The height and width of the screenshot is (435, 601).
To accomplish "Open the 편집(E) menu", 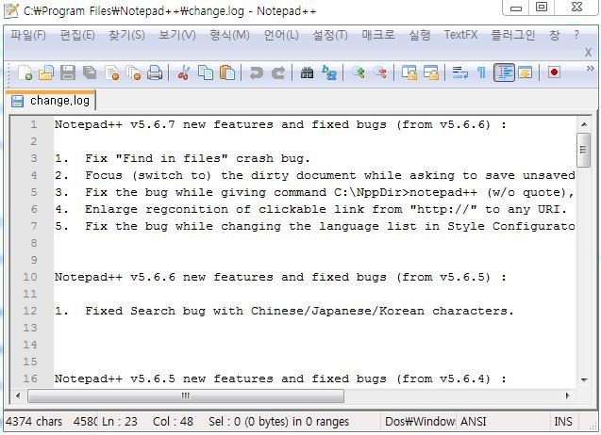I will (x=77, y=35).
